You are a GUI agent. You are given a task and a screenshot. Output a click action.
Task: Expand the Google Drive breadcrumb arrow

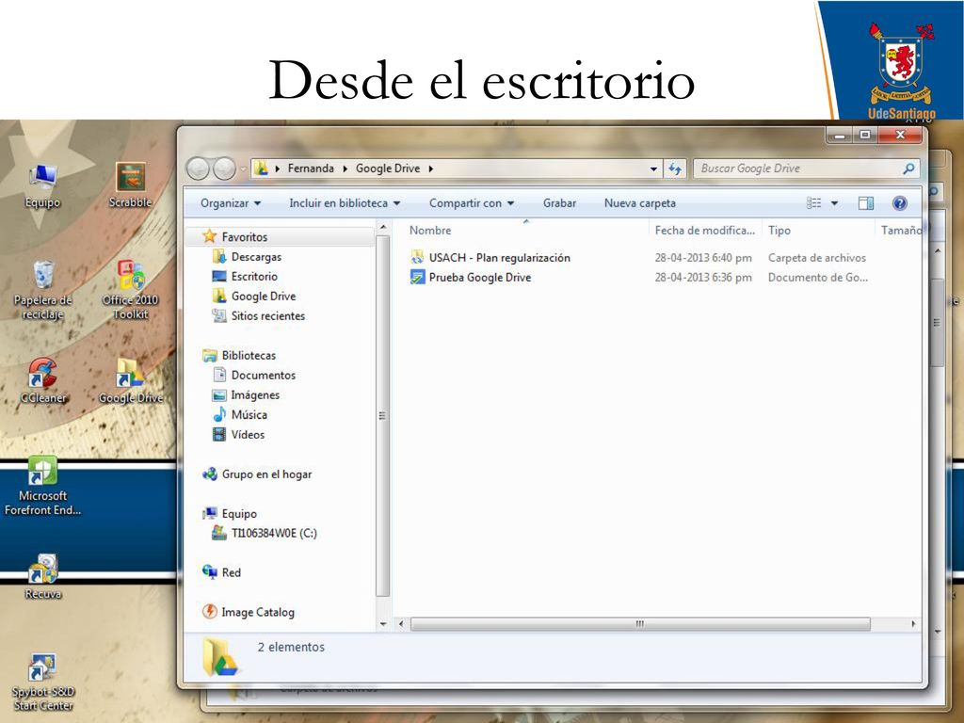pos(431,169)
